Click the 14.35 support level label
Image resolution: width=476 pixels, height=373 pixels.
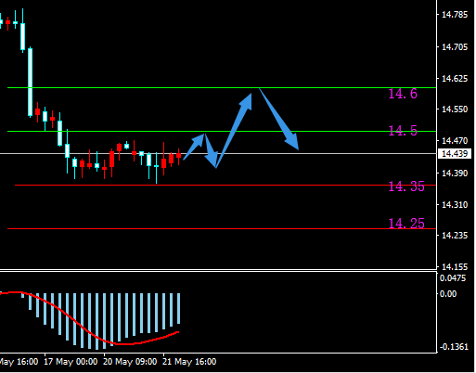tap(406, 186)
